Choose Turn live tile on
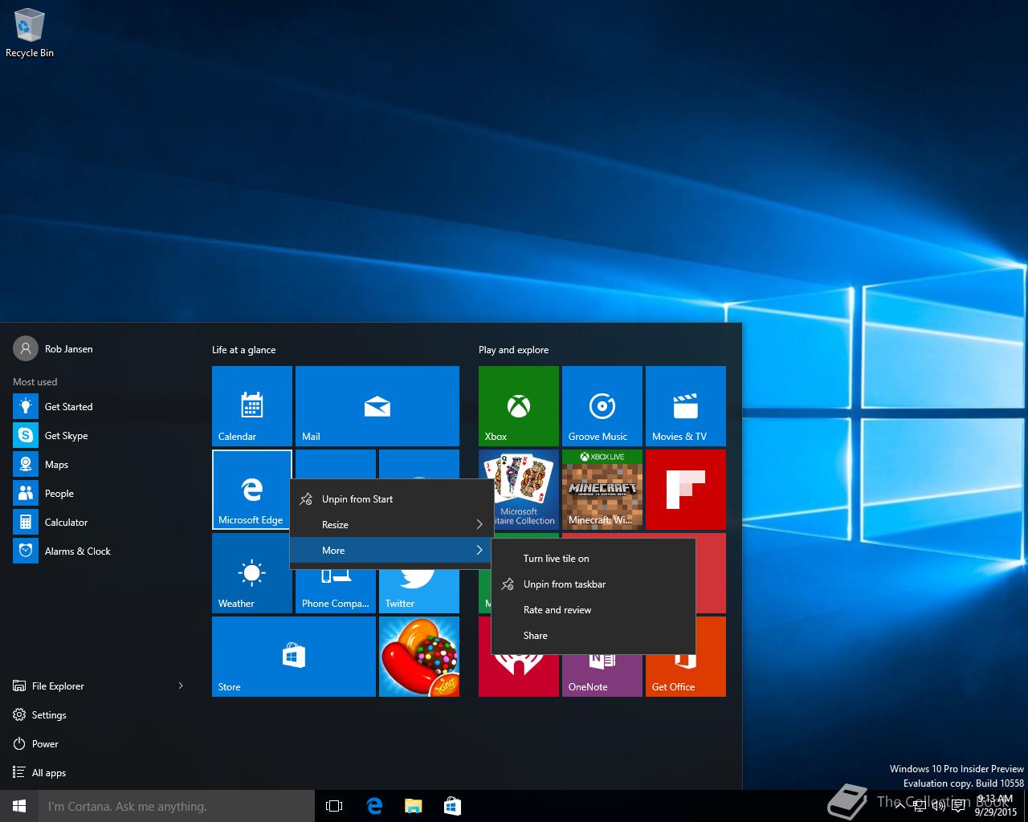1028x822 pixels. click(x=594, y=559)
